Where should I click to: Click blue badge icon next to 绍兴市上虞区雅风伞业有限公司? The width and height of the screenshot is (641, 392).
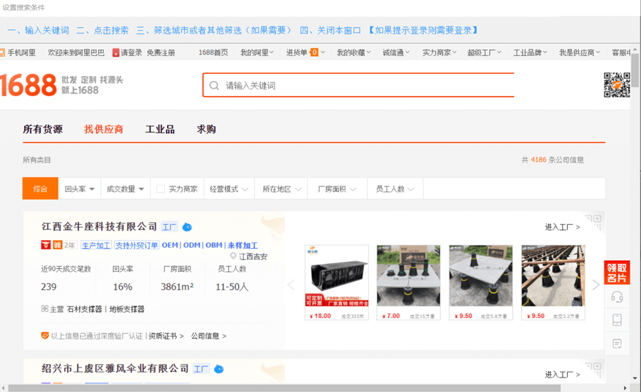[218, 369]
